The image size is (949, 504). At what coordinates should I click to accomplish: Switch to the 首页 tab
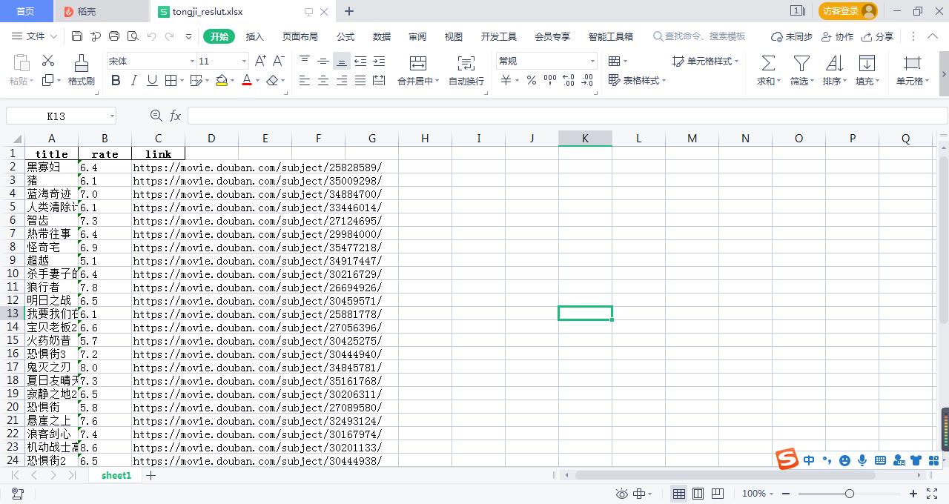tap(25, 11)
